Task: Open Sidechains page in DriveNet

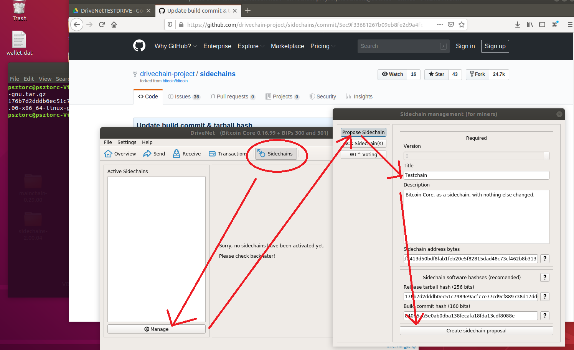Action: click(276, 154)
